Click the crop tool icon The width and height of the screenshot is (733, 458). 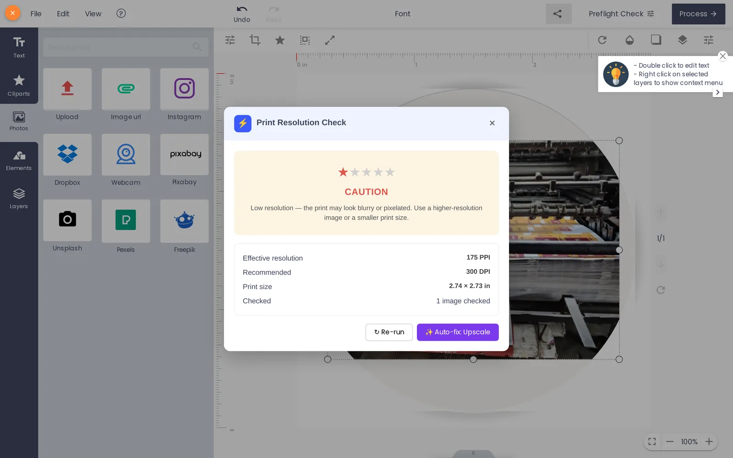(255, 40)
